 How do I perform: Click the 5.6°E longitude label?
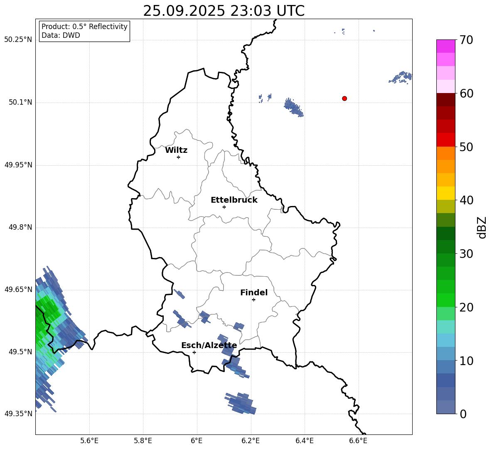click(89, 441)
